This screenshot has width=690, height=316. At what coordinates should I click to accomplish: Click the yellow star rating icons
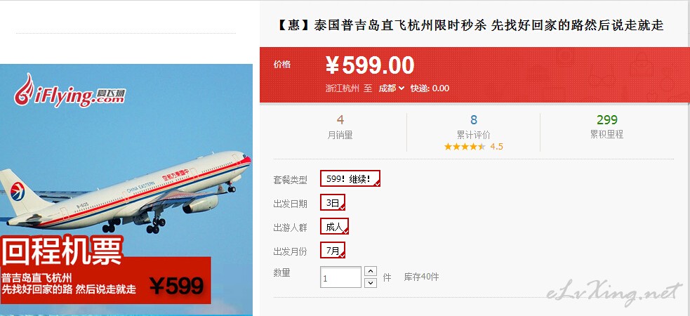(x=465, y=147)
